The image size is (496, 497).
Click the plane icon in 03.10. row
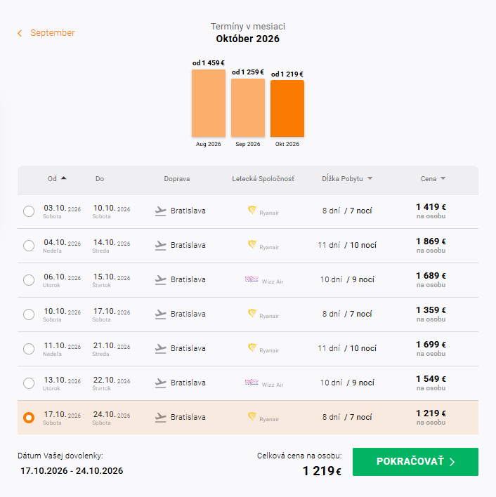160,211
